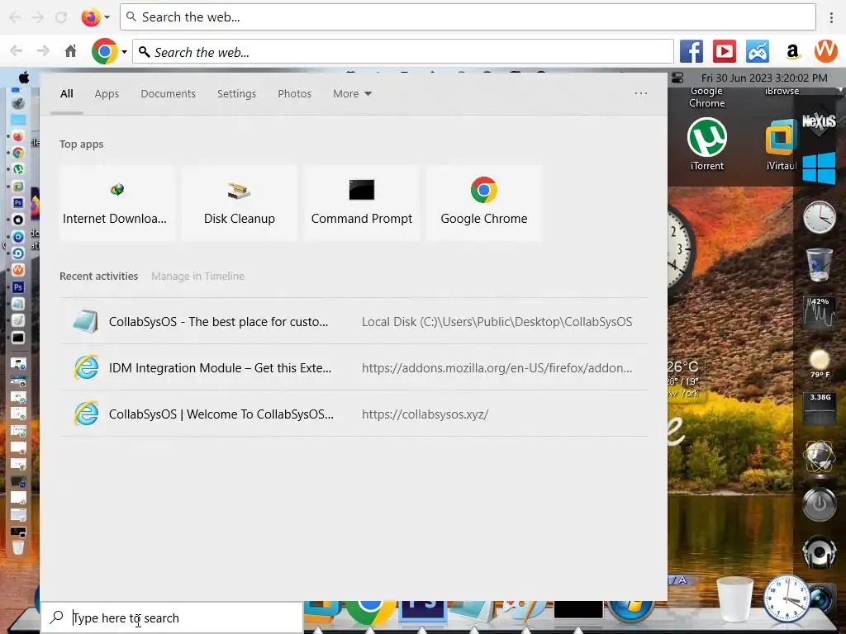Open the orange W shortcut icon
This screenshot has width=846, height=634.
click(826, 51)
